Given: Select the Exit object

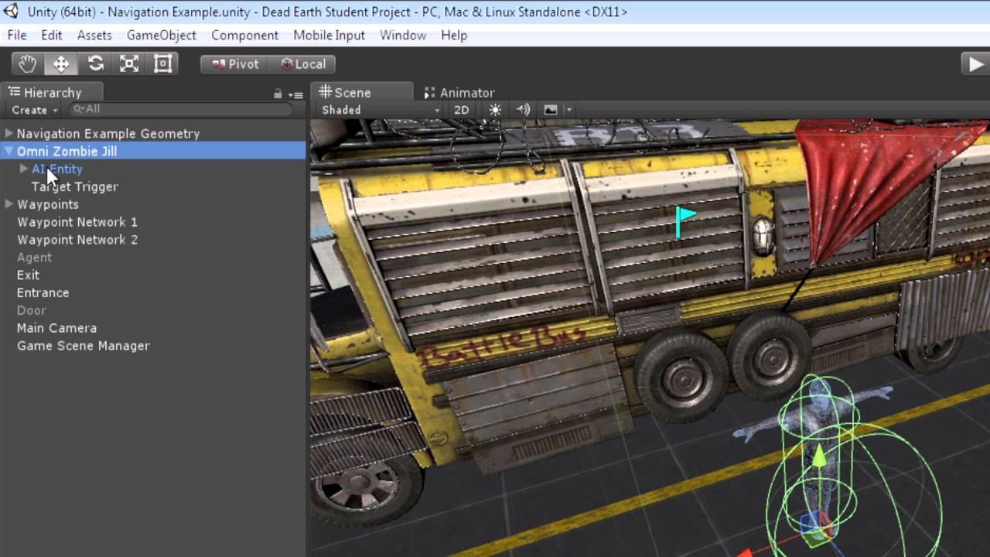Looking at the screenshot, I should (28, 275).
